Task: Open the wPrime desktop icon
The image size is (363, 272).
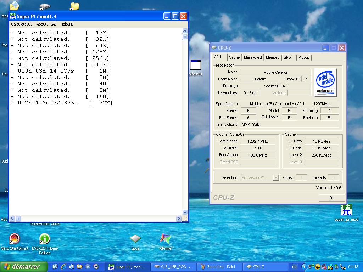Action: (165, 242)
